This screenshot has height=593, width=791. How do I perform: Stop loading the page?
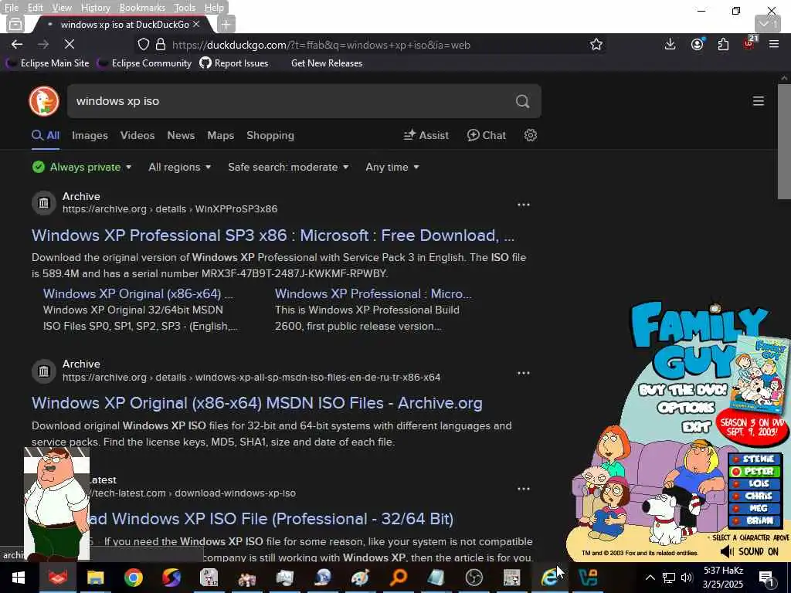(69, 44)
